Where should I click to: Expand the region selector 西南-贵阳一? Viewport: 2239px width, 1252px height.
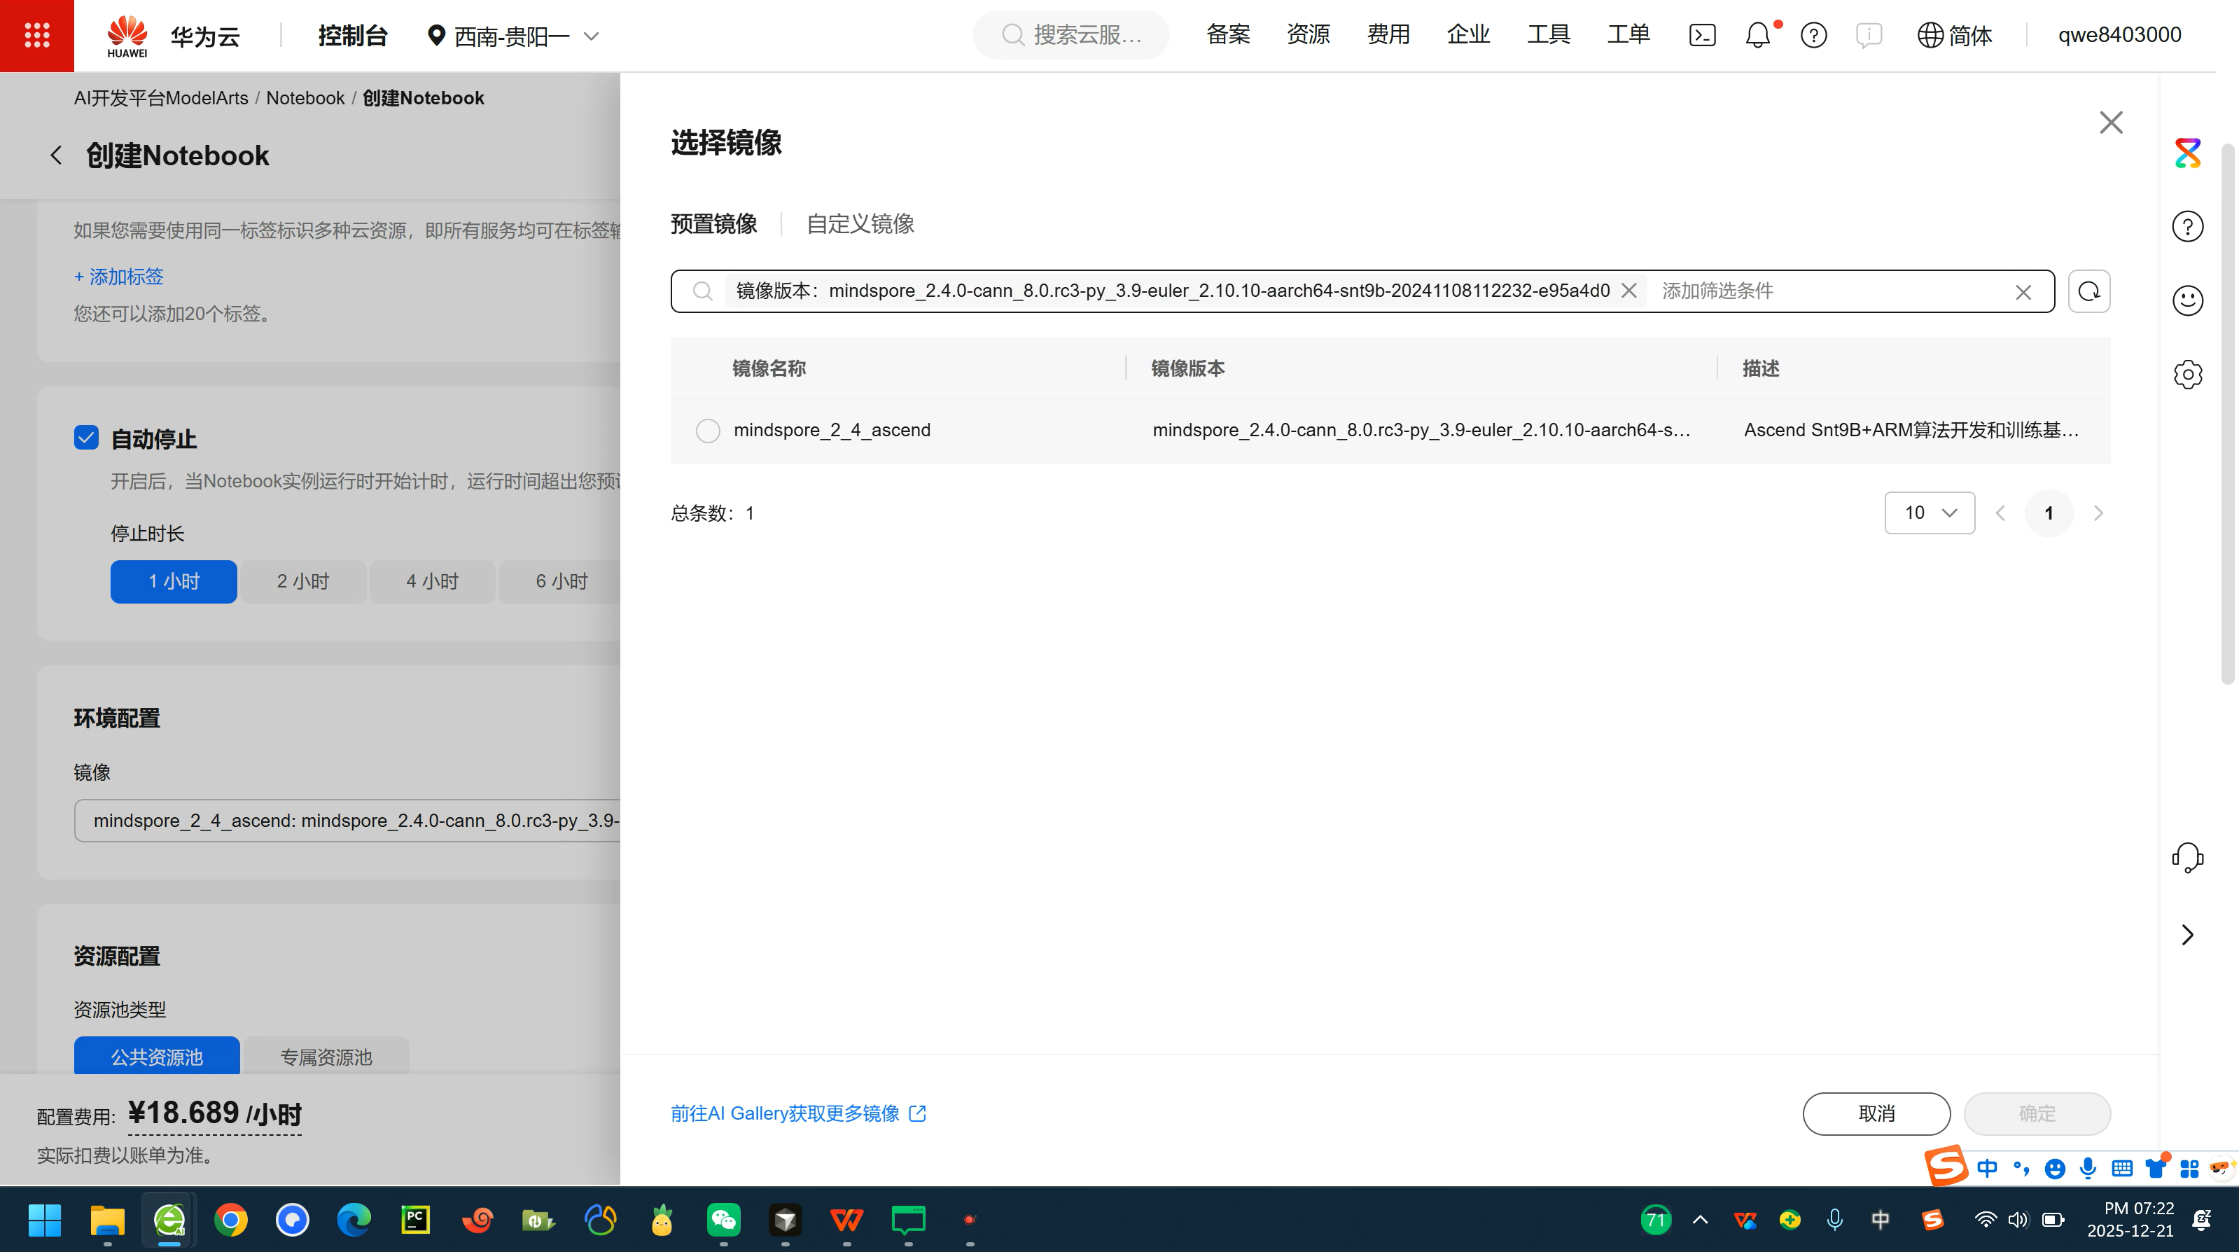pyautogui.click(x=512, y=36)
